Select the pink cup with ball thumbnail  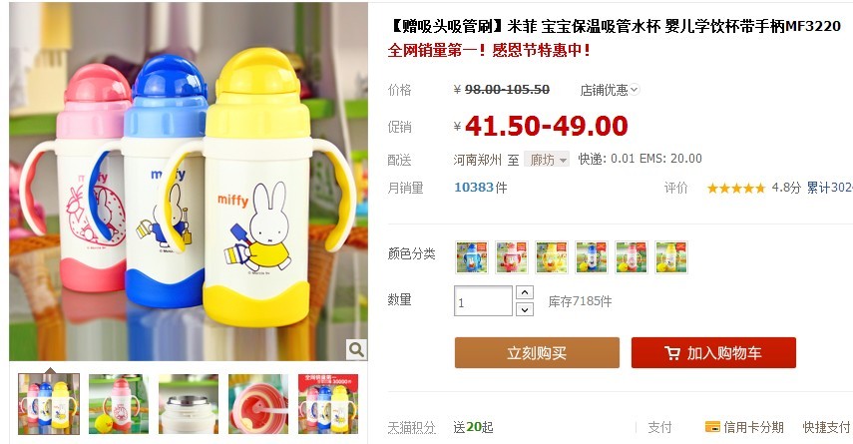tap(119, 404)
